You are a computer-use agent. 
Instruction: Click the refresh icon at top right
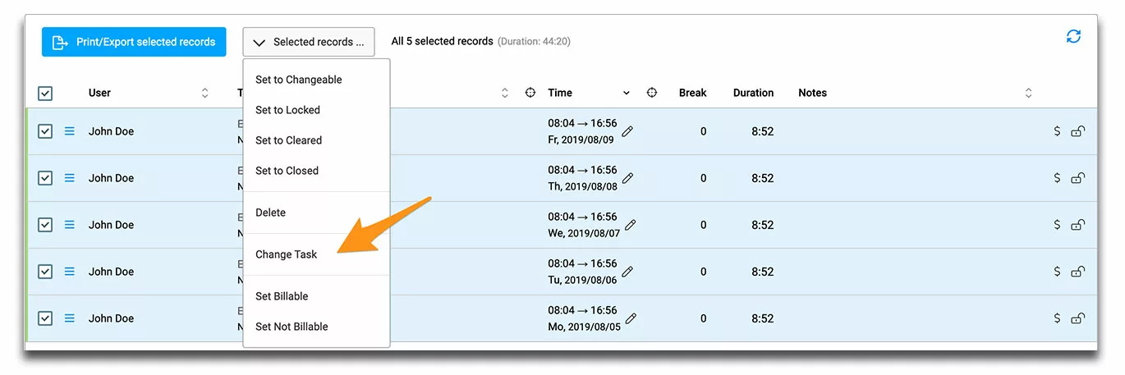(x=1073, y=37)
